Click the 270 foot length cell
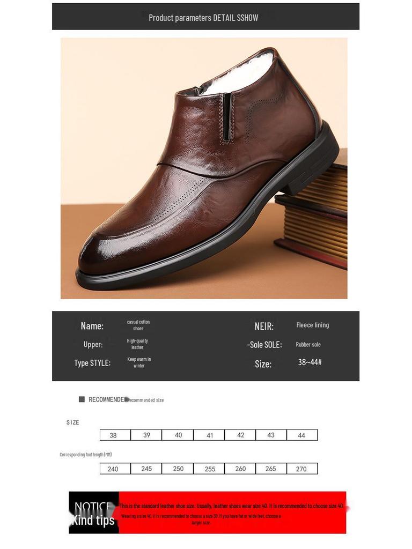The image size is (412, 549). tap(303, 469)
